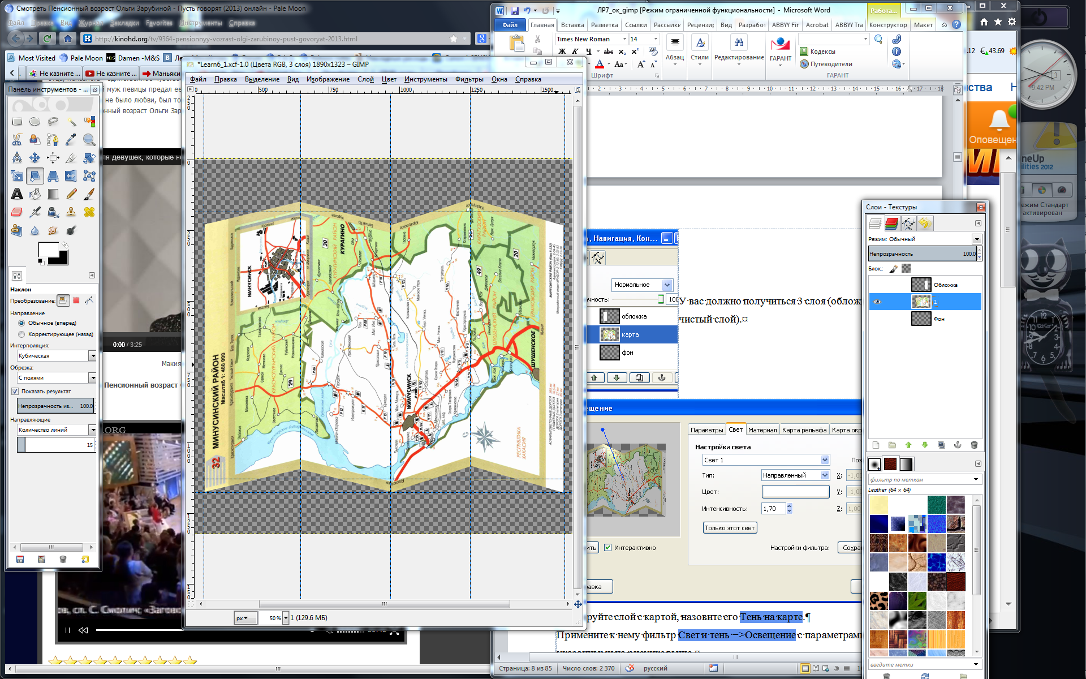The width and height of the screenshot is (1086, 679).
Task: Open the Кубическая interpolation dropdown
Action: 57,355
